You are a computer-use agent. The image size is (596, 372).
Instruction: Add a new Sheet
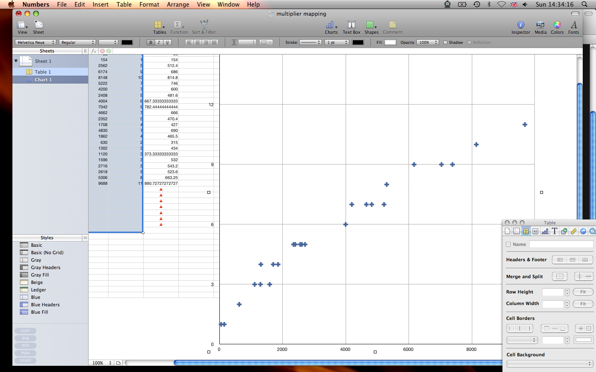pyautogui.click(x=38, y=27)
